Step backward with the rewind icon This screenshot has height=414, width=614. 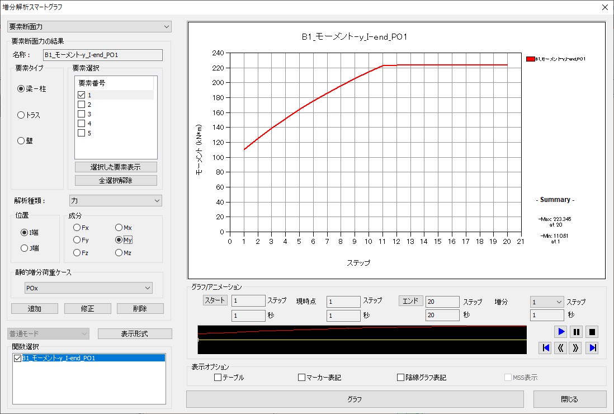tap(561, 348)
